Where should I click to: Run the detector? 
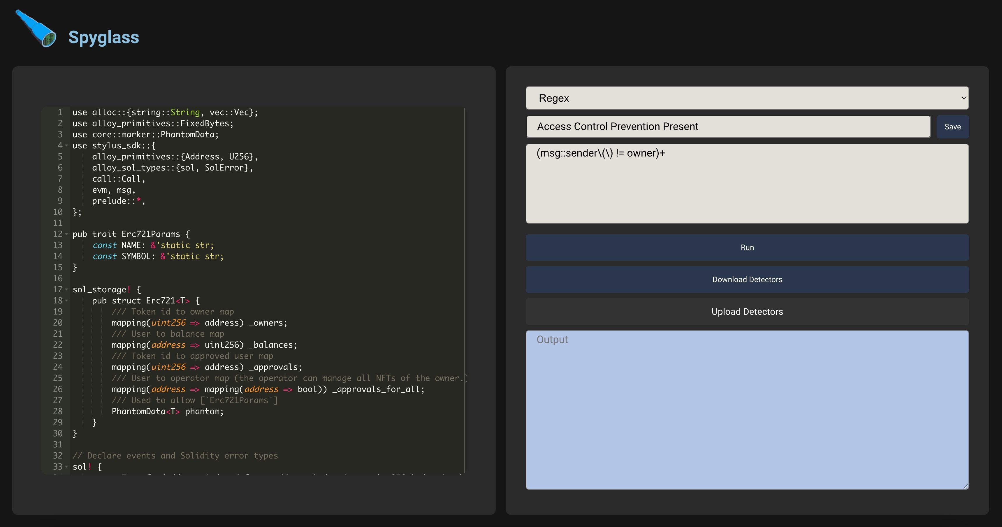tap(747, 247)
